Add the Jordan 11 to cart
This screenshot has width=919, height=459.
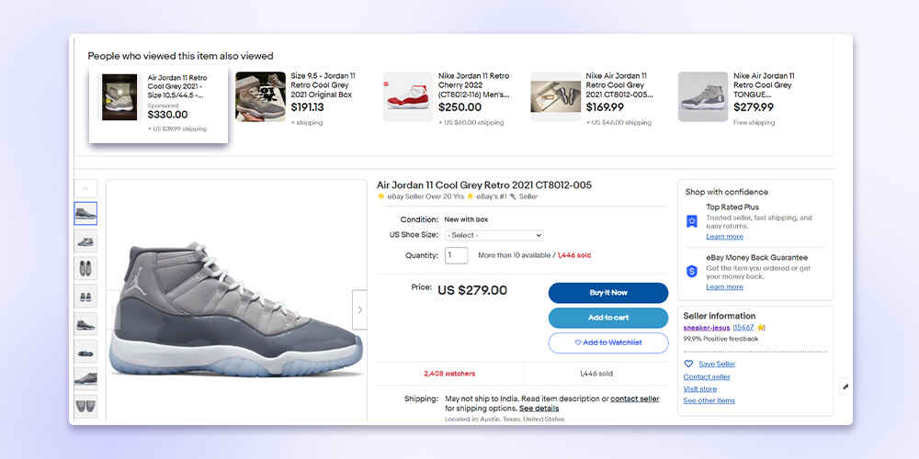click(607, 318)
